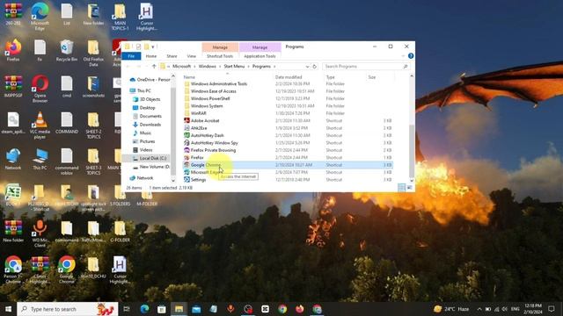Open the Recycle Bin desktop icon
Viewport: 563px width, 316px height.
(67, 50)
